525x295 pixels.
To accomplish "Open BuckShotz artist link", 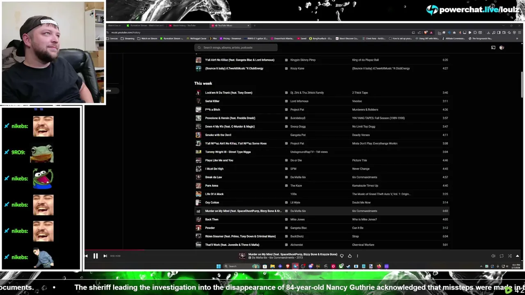I will tap(297, 236).
